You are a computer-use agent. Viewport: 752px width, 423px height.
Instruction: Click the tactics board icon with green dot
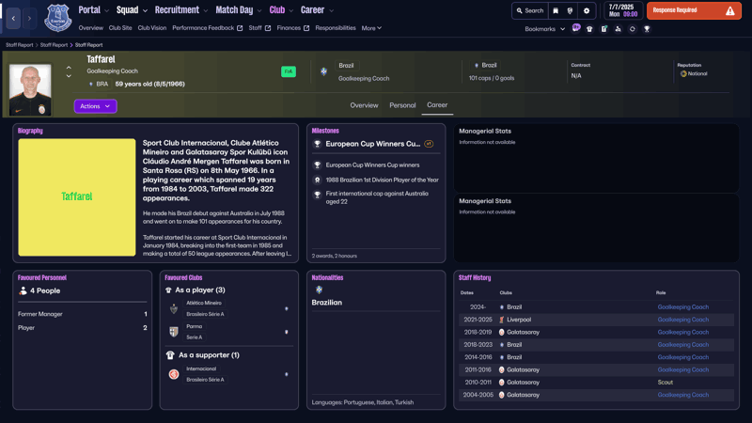603,29
